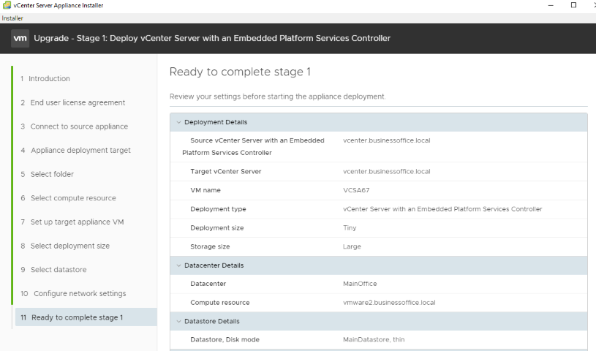Click the VMware "vm" logo in header
596x351 pixels.
[20, 38]
